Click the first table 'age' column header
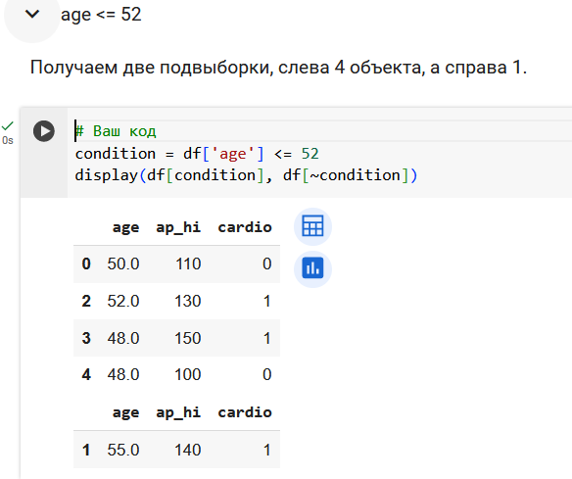Screen dimensions: 572x479 [x=125, y=227]
